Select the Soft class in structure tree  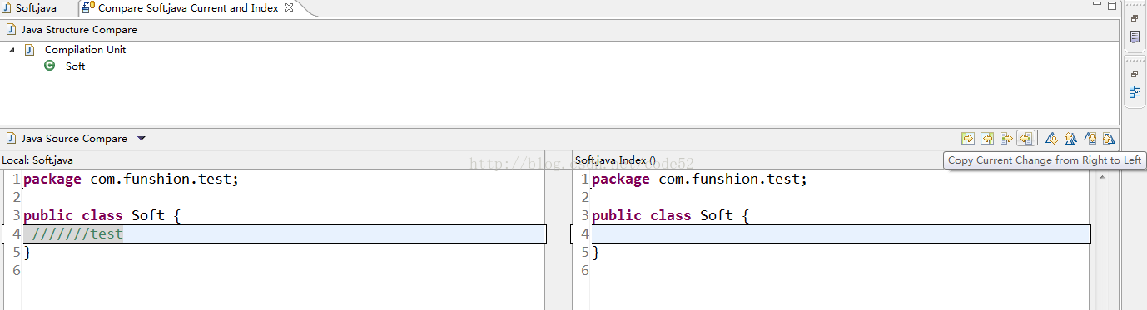coord(75,66)
